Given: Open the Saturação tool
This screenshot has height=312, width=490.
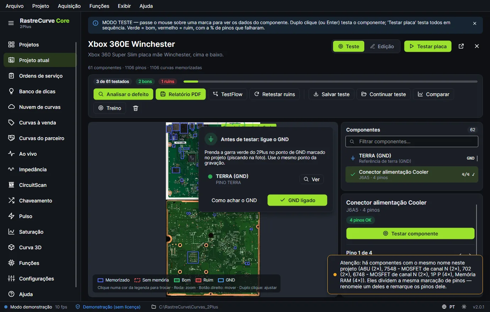Looking at the screenshot, I should pos(40,232).
